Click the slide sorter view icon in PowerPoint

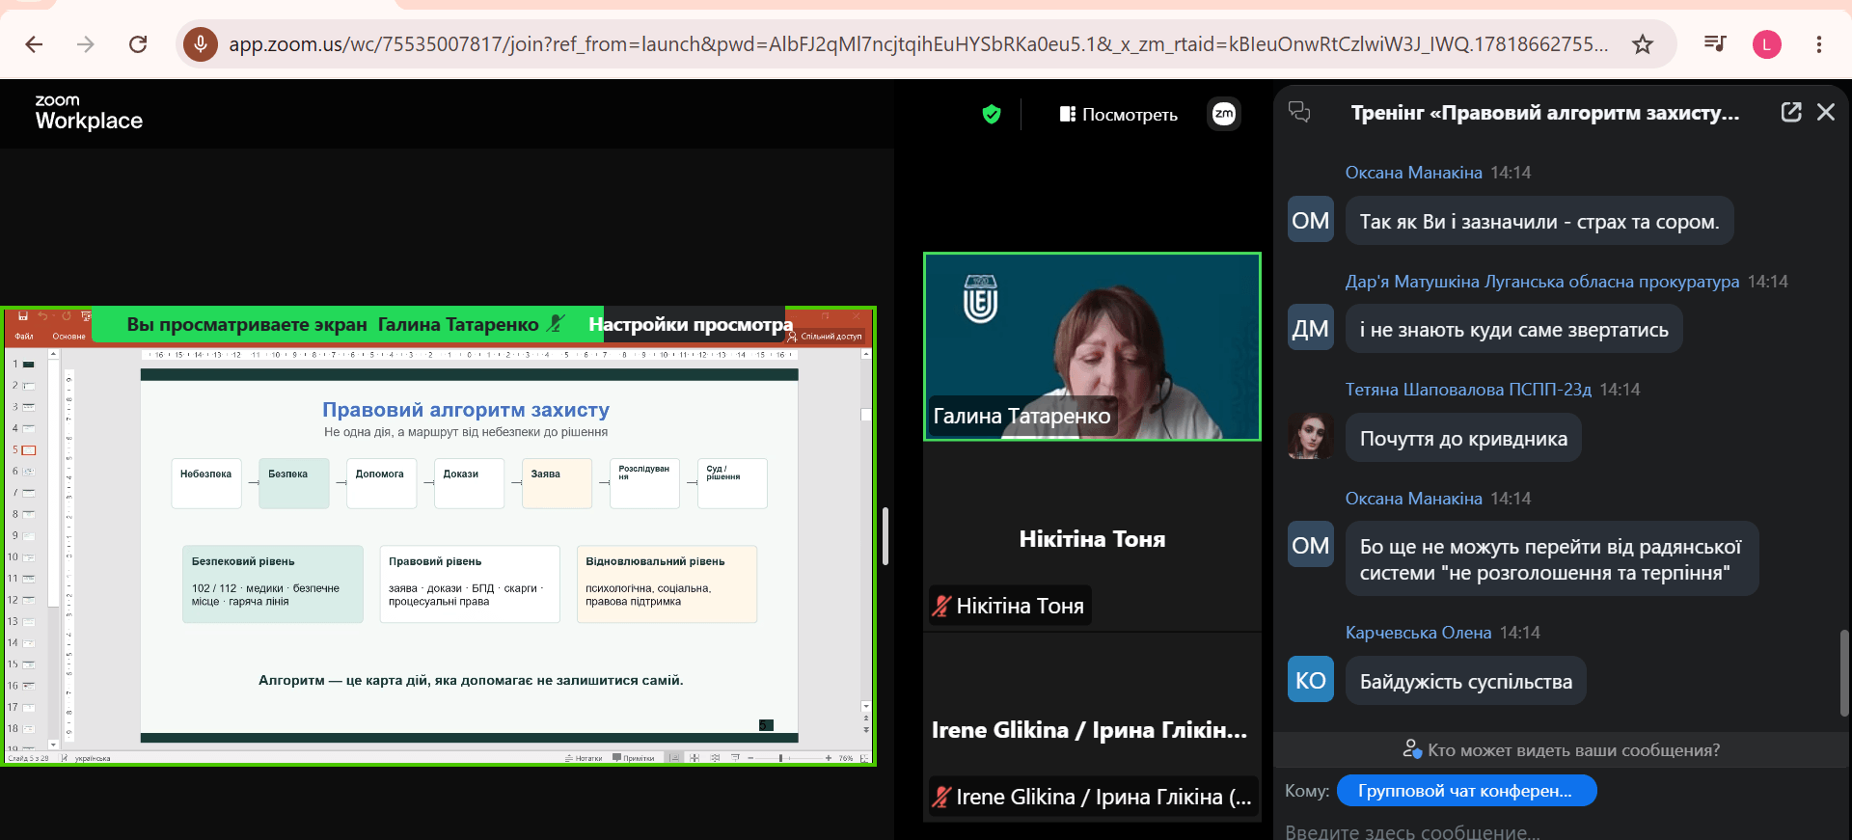(x=694, y=758)
